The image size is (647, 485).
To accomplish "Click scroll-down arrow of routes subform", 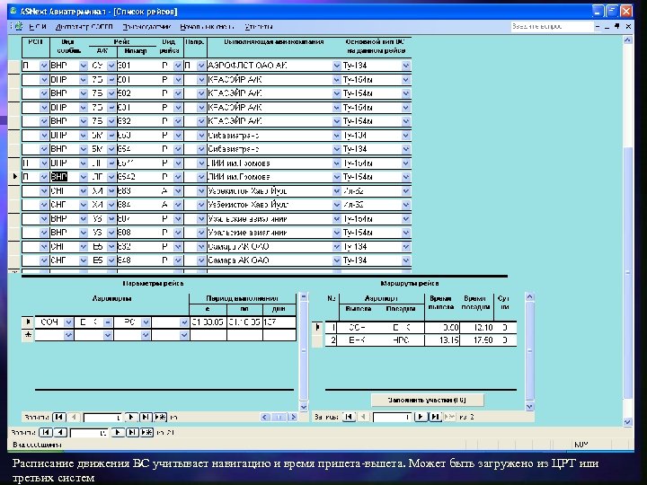I will tap(530, 407).
